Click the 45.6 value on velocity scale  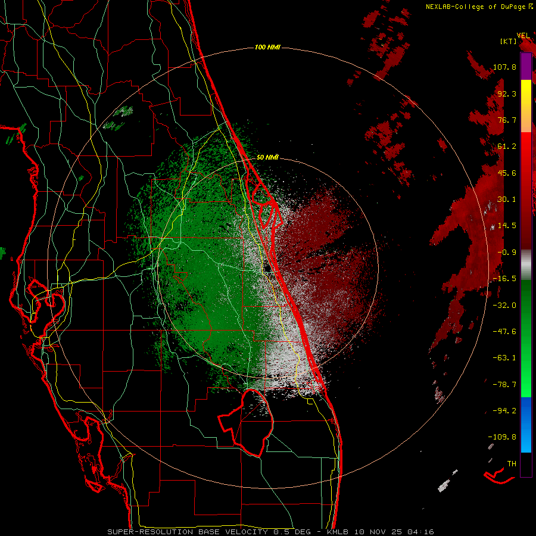click(x=507, y=173)
